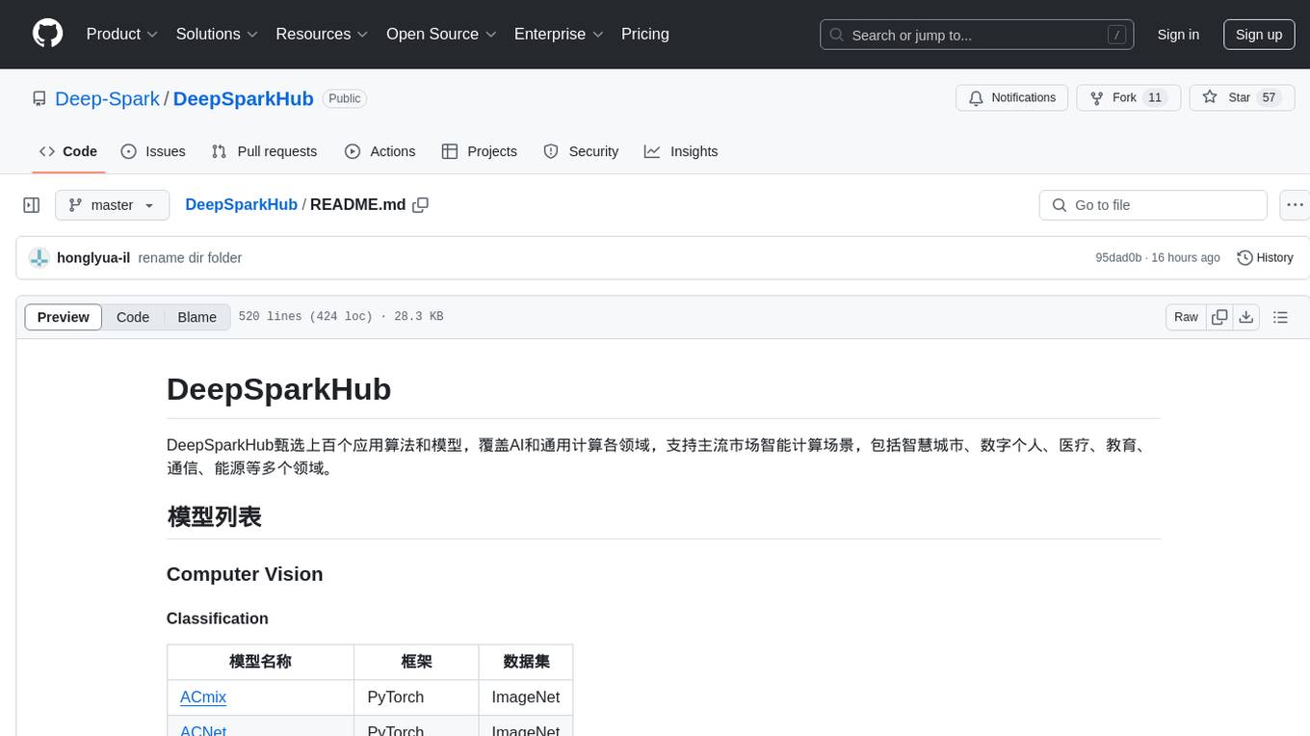Open commit hash 95dad0b
Image resolution: width=1310 pixels, height=736 pixels.
pos(1118,258)
